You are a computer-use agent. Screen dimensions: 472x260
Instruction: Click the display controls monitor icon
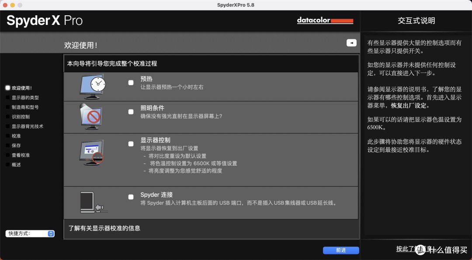[91, 153]
